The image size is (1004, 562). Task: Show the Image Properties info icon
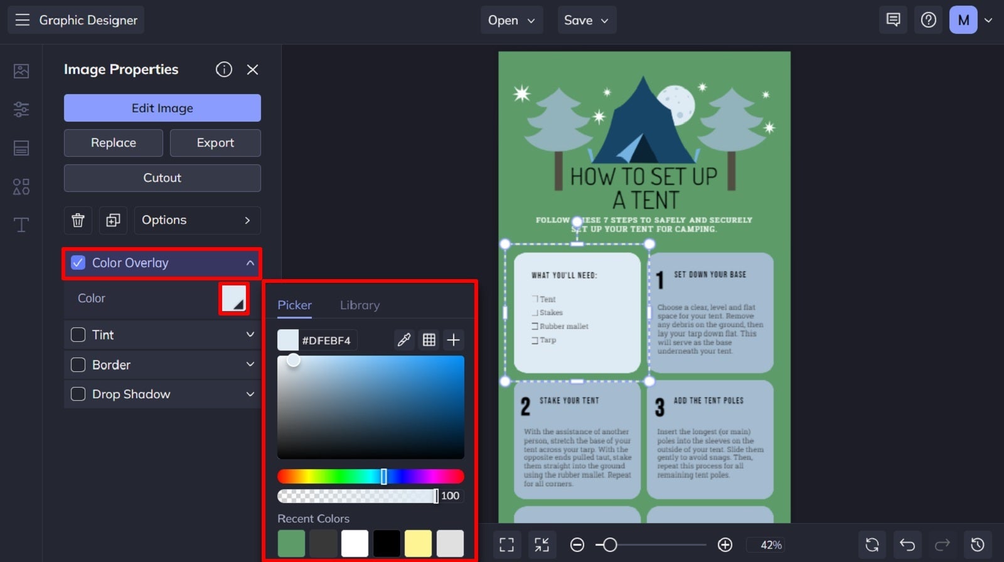[x=224, y=70]
